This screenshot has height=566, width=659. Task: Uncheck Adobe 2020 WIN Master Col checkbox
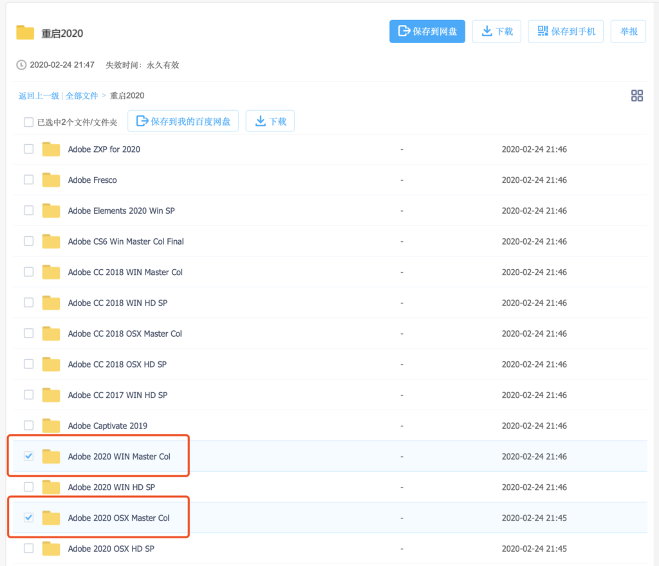(x=28, y=457)
